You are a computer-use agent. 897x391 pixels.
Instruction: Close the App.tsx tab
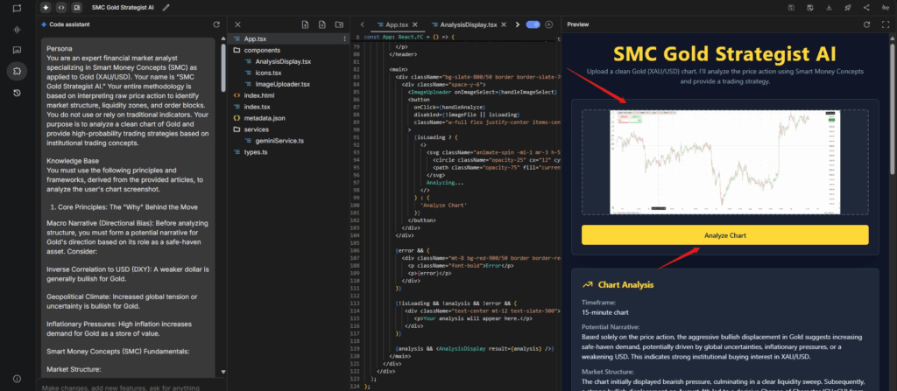[415, 24]
